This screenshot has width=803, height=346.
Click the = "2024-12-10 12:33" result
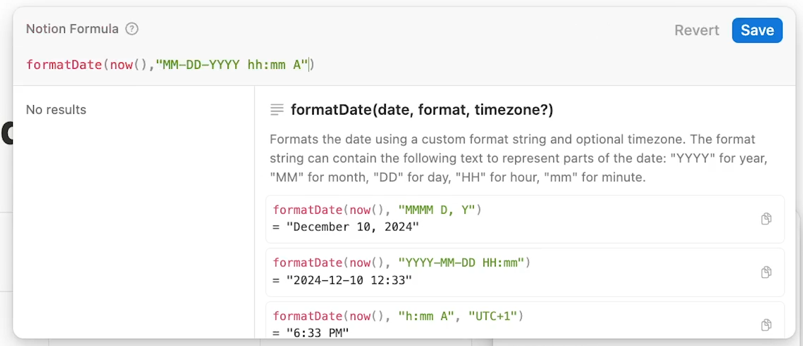point(342,280)
